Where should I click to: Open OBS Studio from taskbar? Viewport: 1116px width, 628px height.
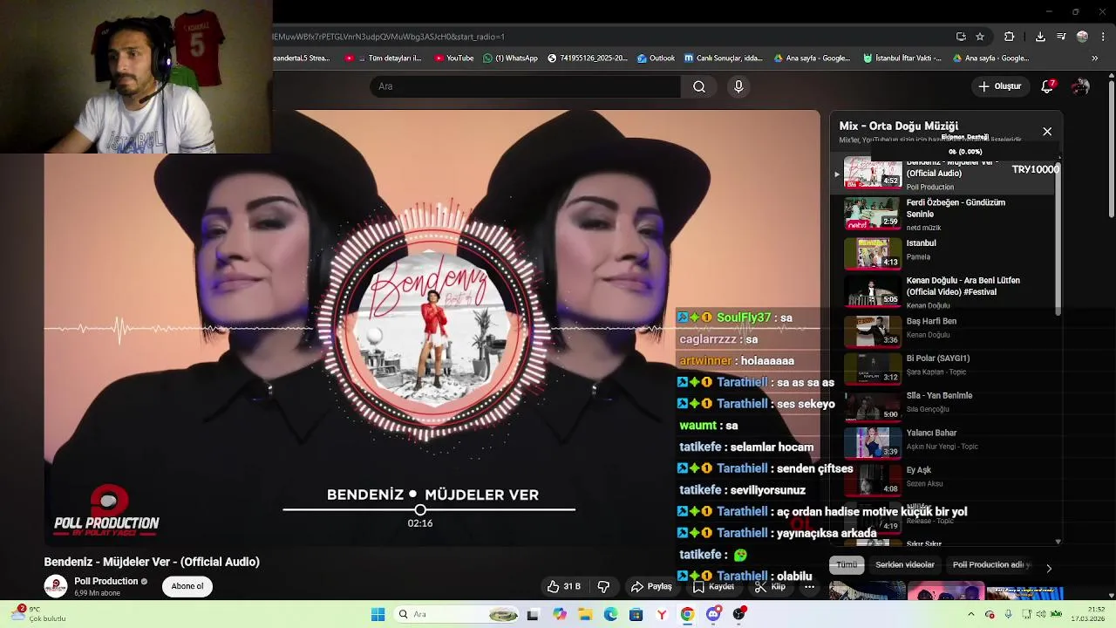pos(739,614)
